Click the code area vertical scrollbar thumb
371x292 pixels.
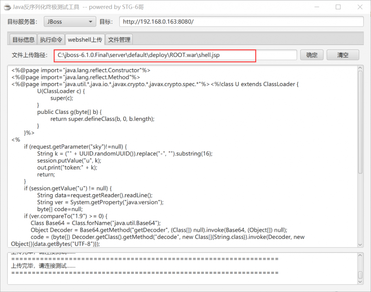(x=360, y=122)
